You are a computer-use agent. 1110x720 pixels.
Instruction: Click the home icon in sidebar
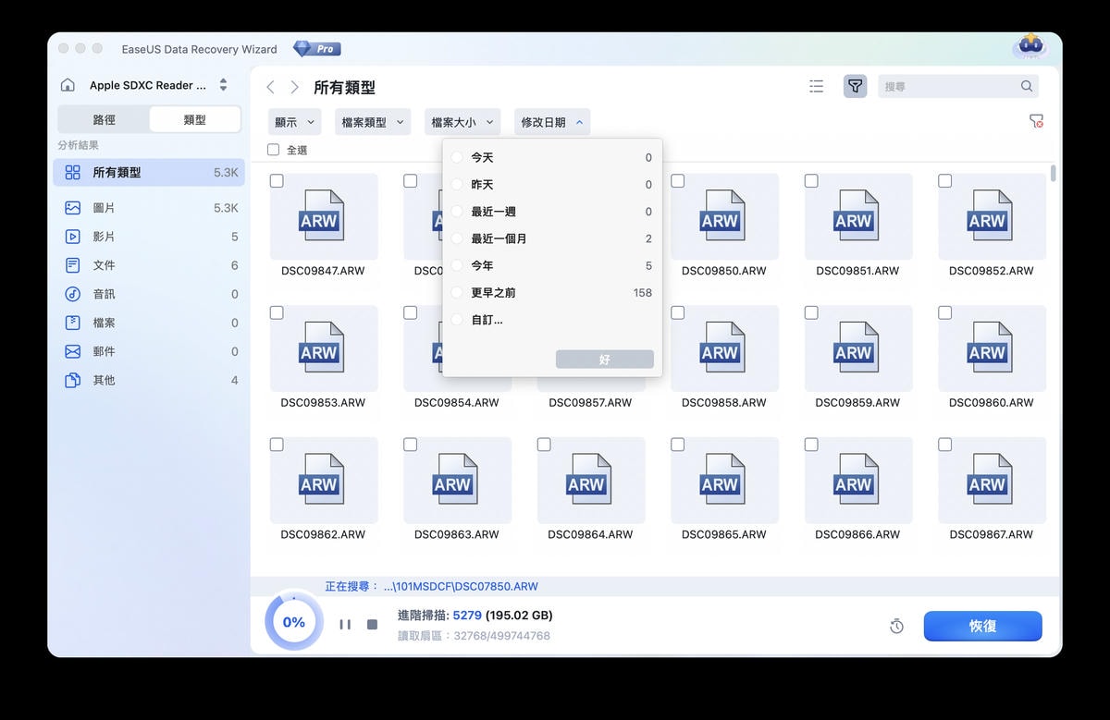coord(68,85)
